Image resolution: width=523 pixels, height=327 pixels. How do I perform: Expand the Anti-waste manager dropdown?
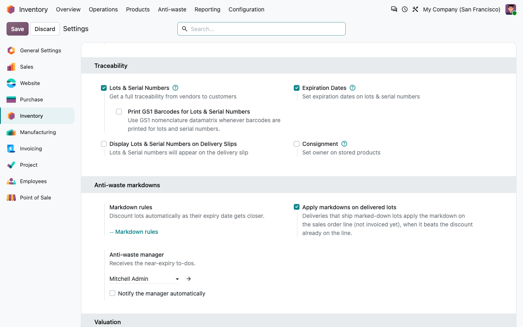145,279
